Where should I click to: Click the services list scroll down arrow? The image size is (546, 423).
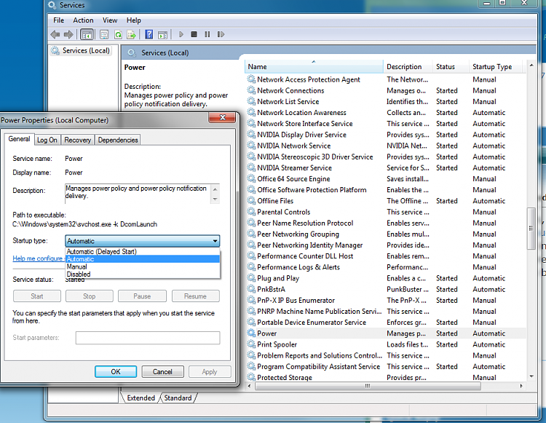pyautogui.click(x=531, y=376)
